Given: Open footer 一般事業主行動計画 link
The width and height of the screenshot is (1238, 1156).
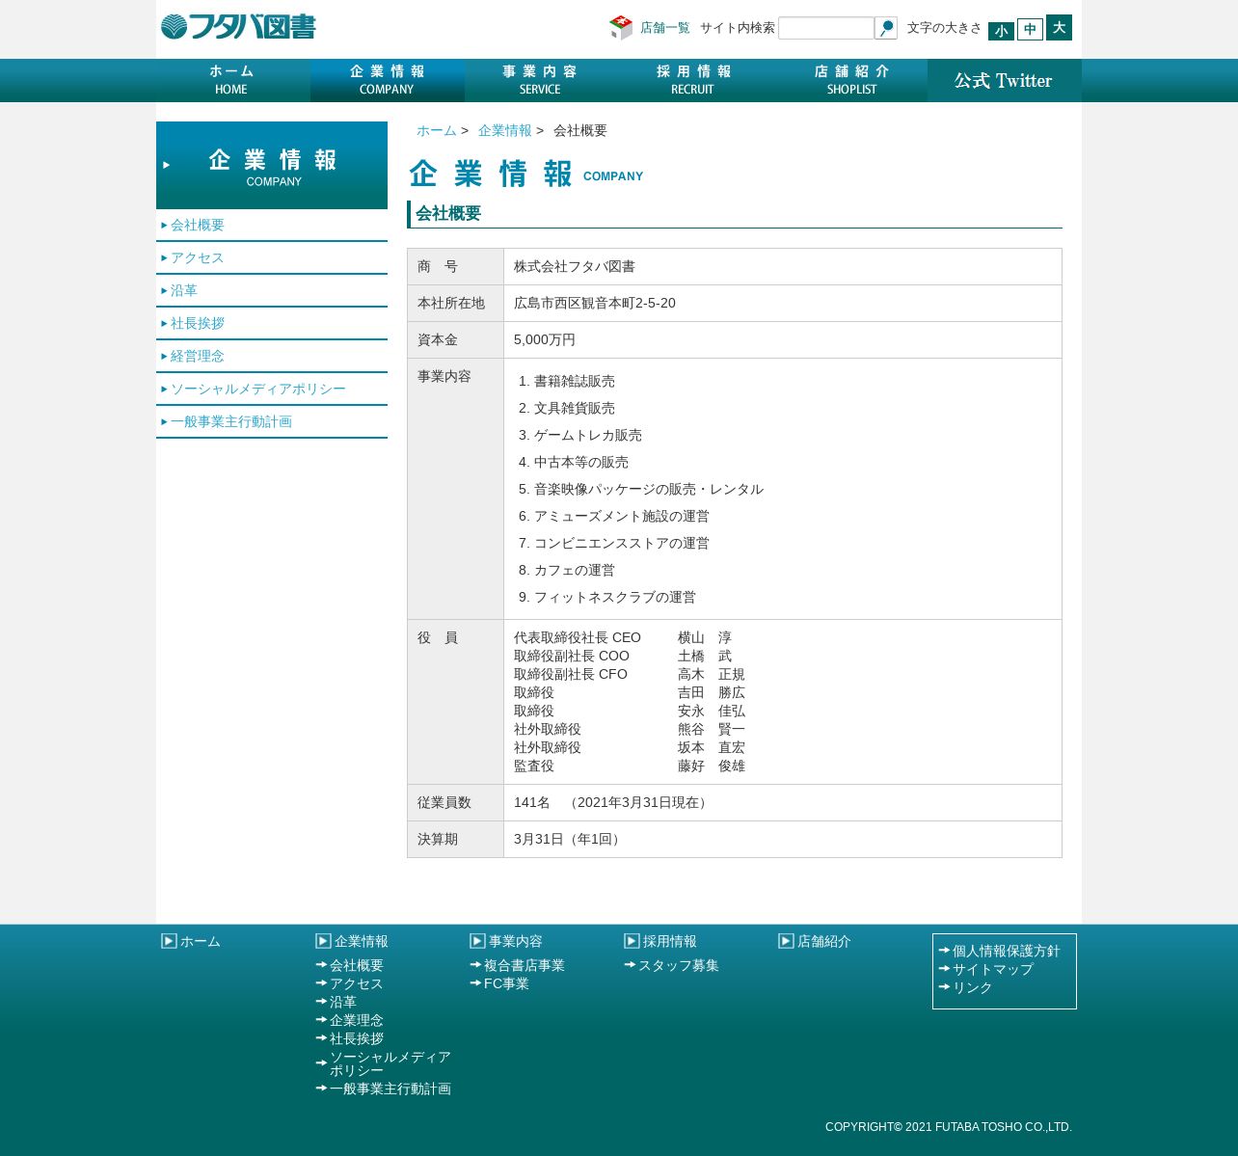Looking at the screenshot, I should point(390,1089).
